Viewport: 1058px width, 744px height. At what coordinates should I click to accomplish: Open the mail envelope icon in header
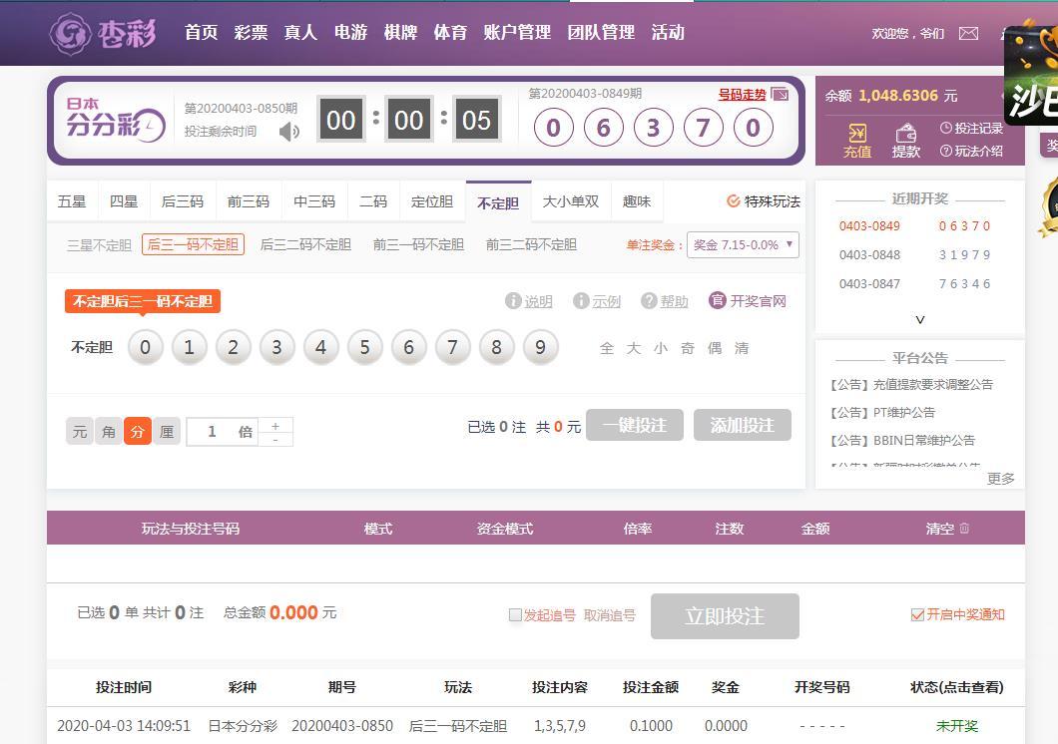pos(968,33)
